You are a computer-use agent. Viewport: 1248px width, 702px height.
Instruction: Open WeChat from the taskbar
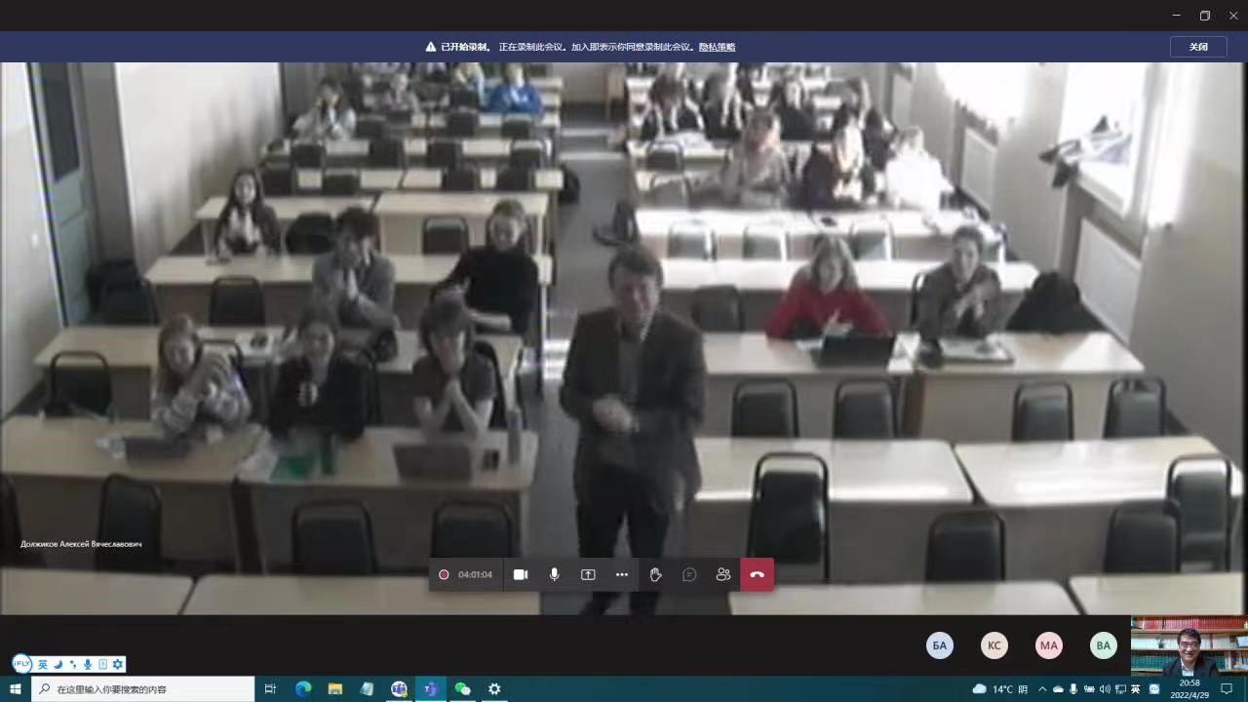pos(462,689)
